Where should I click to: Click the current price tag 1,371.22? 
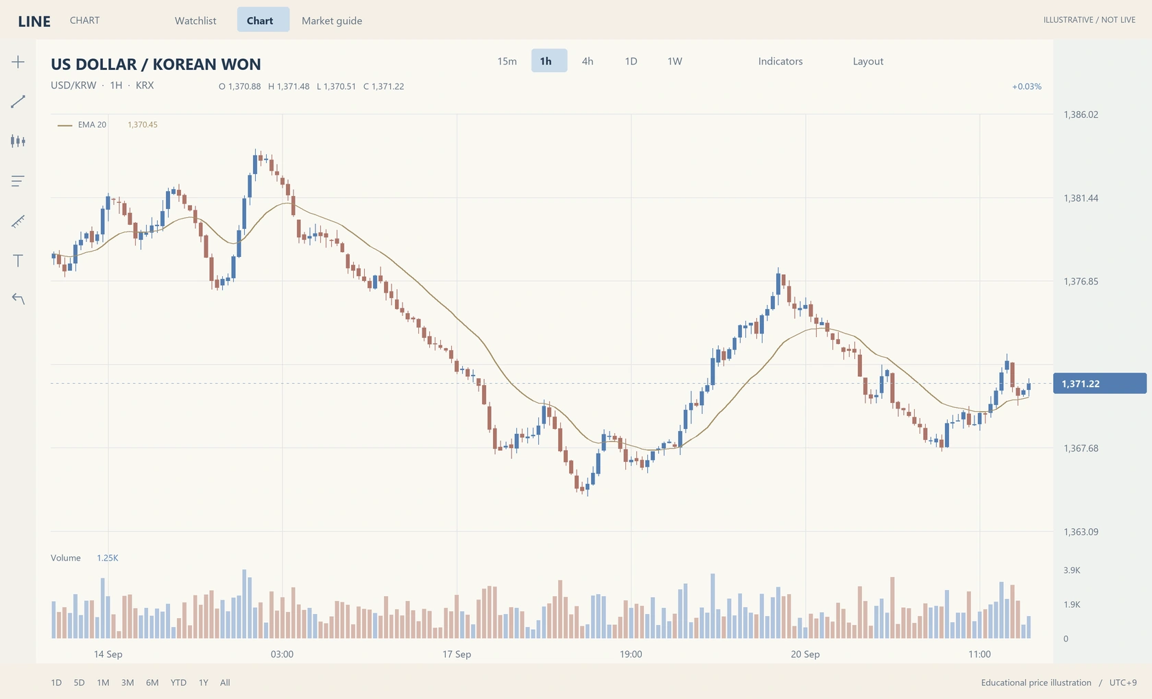(1099, 384)
